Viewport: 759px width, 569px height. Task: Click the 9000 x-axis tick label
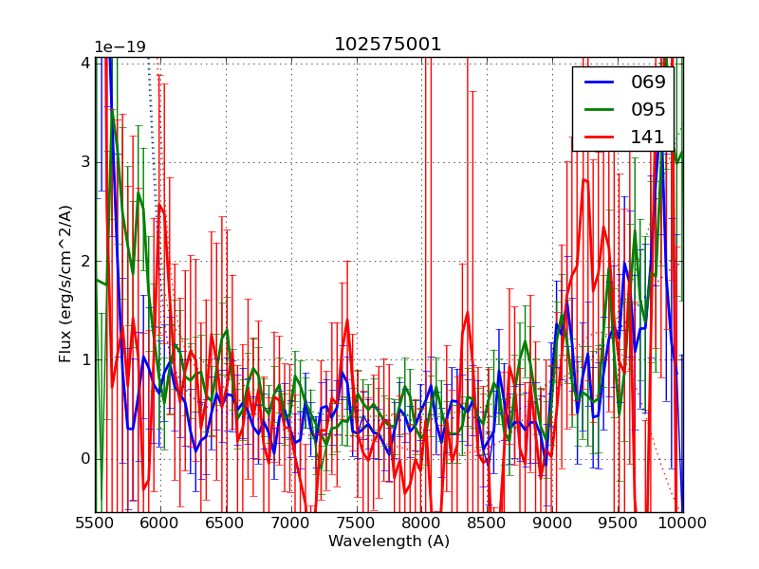pos(552,523)
